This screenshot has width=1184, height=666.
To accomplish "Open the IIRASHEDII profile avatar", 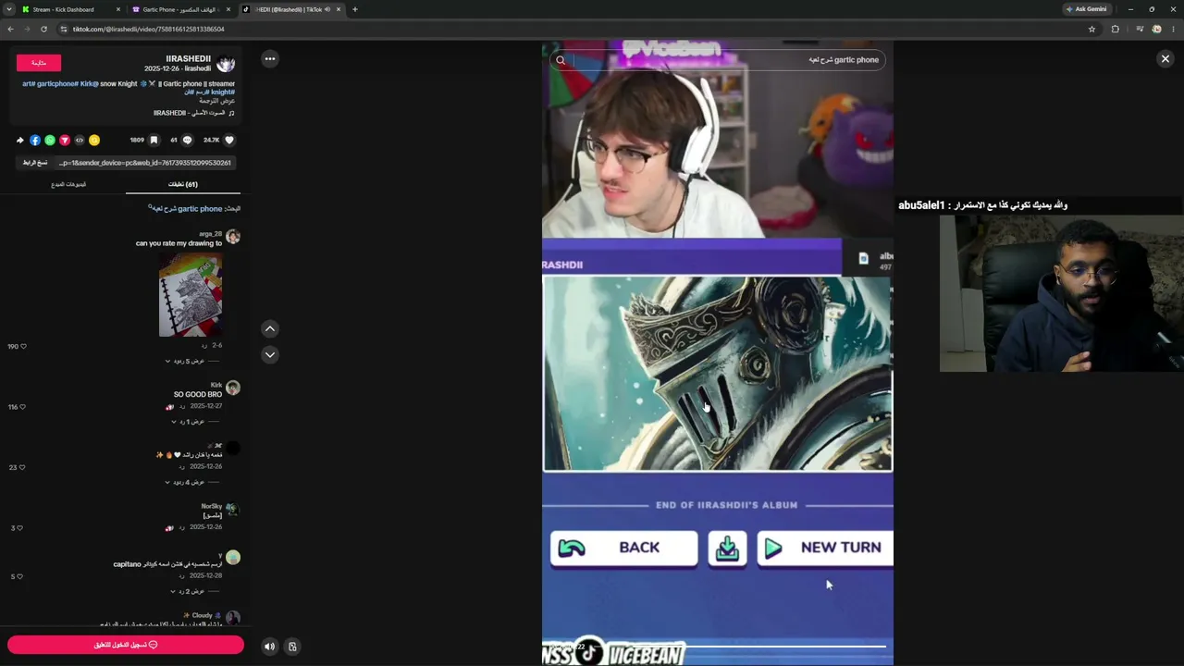I will (227, 64).
